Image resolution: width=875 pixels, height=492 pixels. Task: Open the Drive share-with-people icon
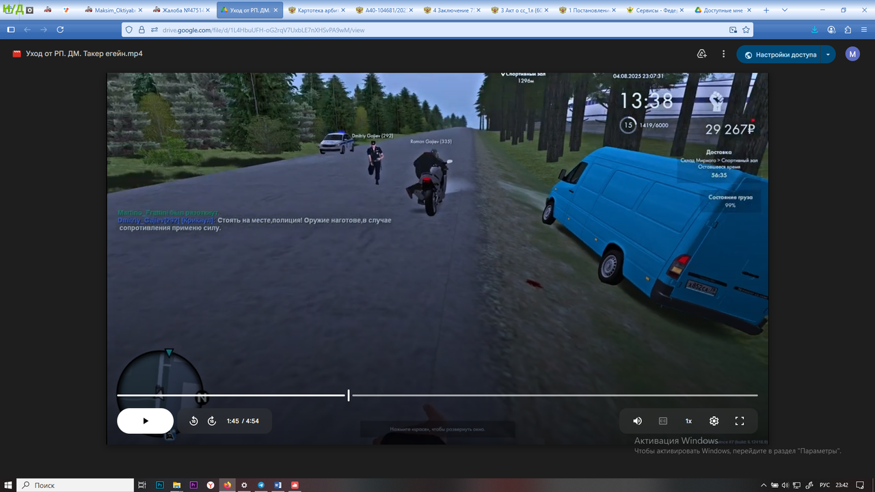[x=701, y=54]
